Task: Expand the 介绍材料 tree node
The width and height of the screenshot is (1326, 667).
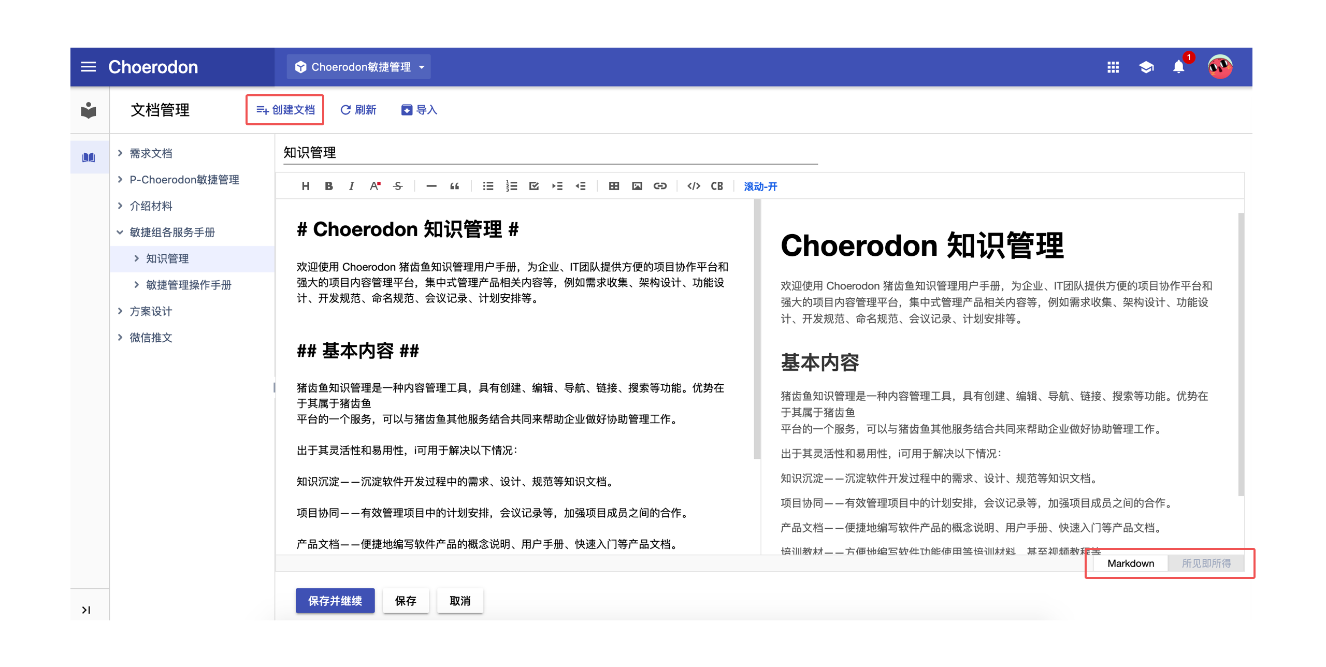Action: [x=120, y=206]
